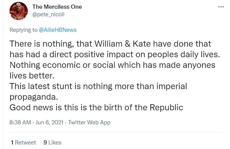The image size is (230, 149).
Task: Click the word propaganda in the tweet
Action: tap(34, 97)
